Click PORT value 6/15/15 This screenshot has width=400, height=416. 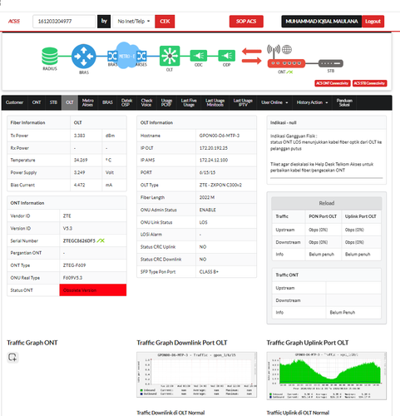[207, 172]
